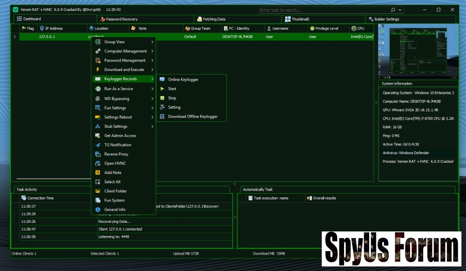Viewport: 466px width, 271px height.
Task: Expand the Group View submenu
Action: point(152,42)
